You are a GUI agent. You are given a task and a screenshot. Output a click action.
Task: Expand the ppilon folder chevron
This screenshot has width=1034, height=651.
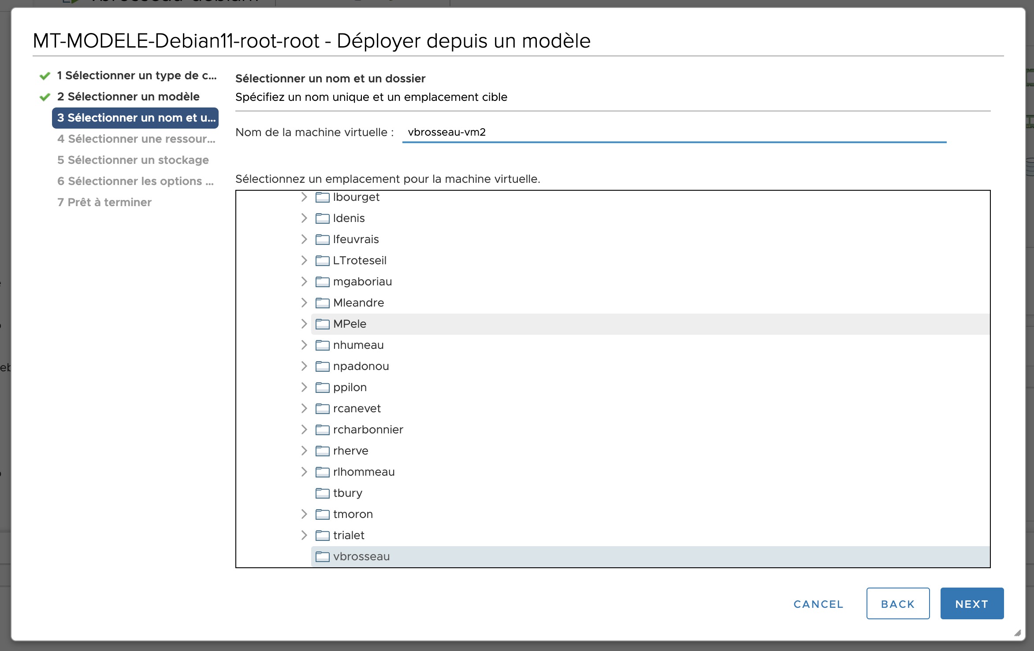pyautogui.click(x=304, y=387)
